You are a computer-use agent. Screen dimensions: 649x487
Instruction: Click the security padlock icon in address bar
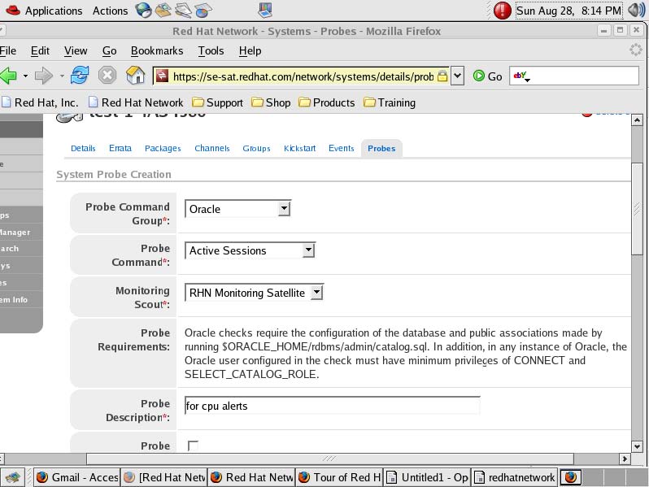tap(442, 76)
